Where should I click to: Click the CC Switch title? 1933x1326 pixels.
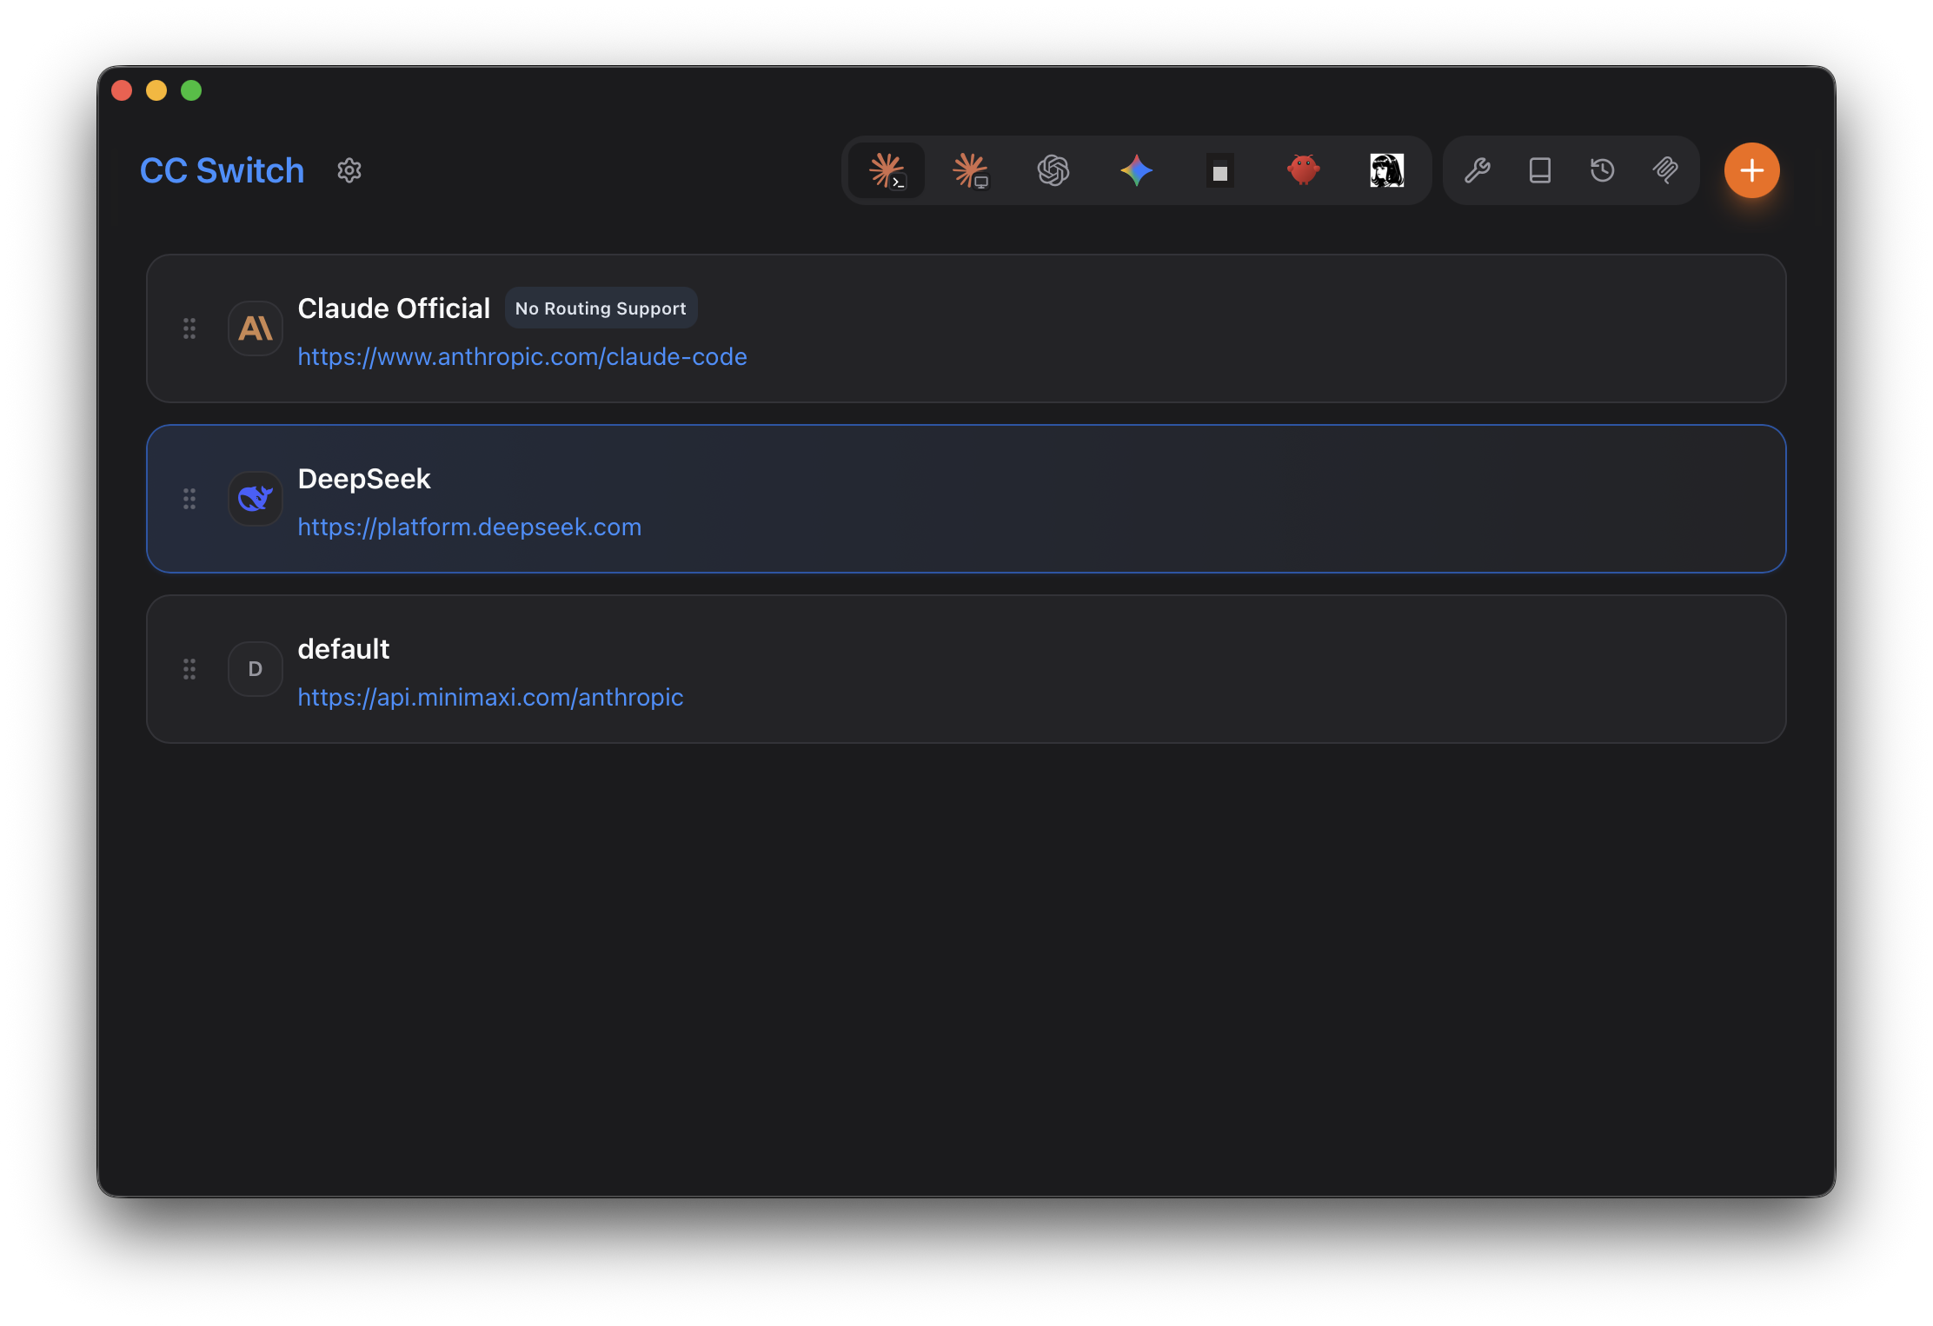click(x=223, y=170)
